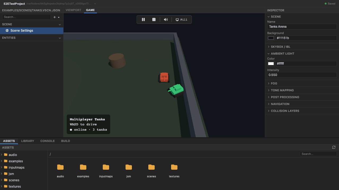Open the examples folder icon in grid
Image resolution: width=339 pixels, height=190 pixels.
(x=83, y=167)
